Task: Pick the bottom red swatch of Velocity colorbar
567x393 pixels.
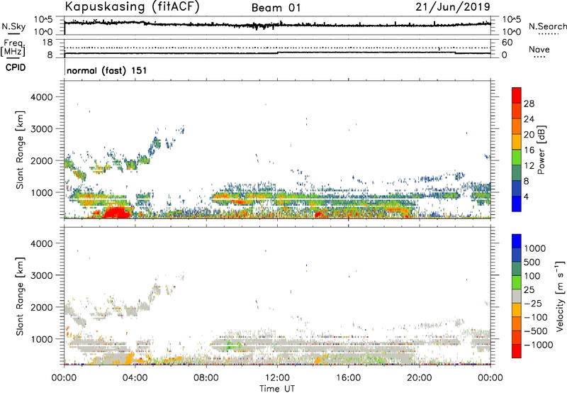Action: [x=517, y=351]
